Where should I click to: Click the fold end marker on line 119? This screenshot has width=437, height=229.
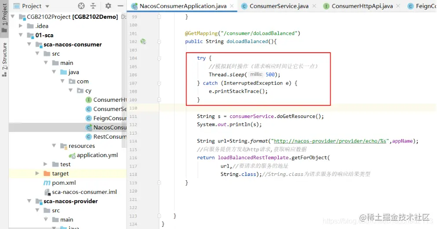(159, 182)
